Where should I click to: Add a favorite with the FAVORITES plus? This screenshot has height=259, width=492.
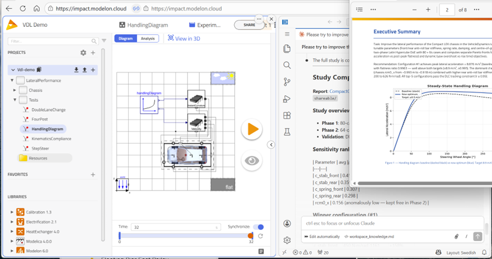click(93, 174)
